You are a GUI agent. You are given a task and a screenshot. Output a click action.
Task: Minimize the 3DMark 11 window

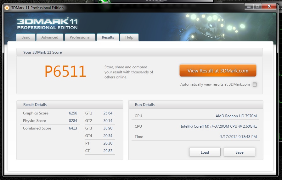(x=249, y=7)
